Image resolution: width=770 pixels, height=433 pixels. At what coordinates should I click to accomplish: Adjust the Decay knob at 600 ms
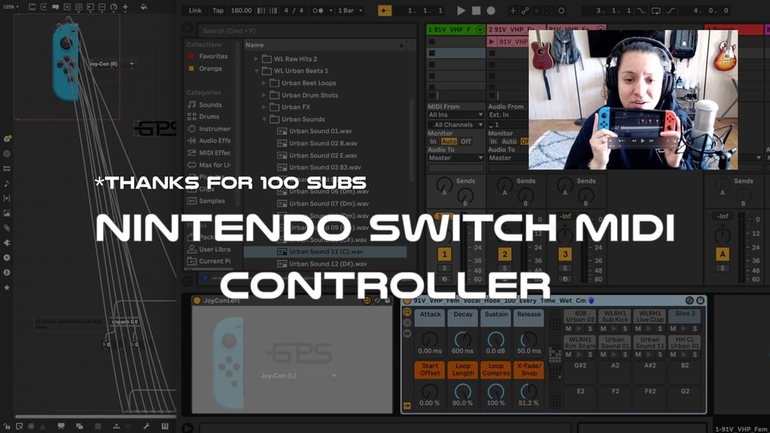463,339
